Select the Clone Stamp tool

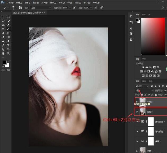pyautogui.click(x=3, y=33)
